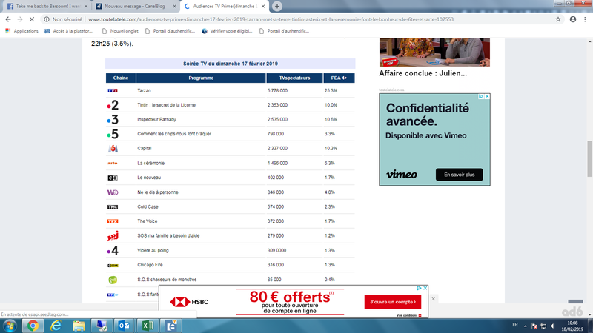Close the Facebook tab
Viewport: 593px width, 333px height.
(x=86, y=7)
